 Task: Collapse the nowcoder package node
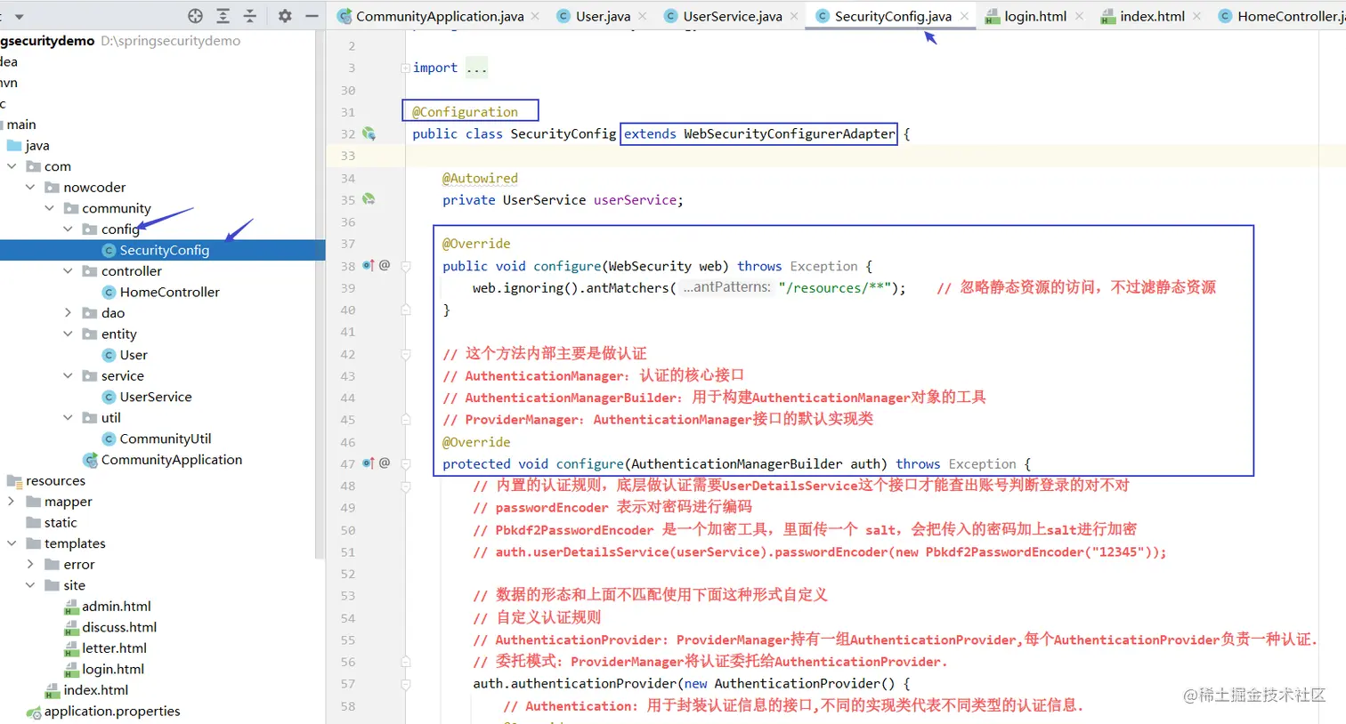(30, 187)
